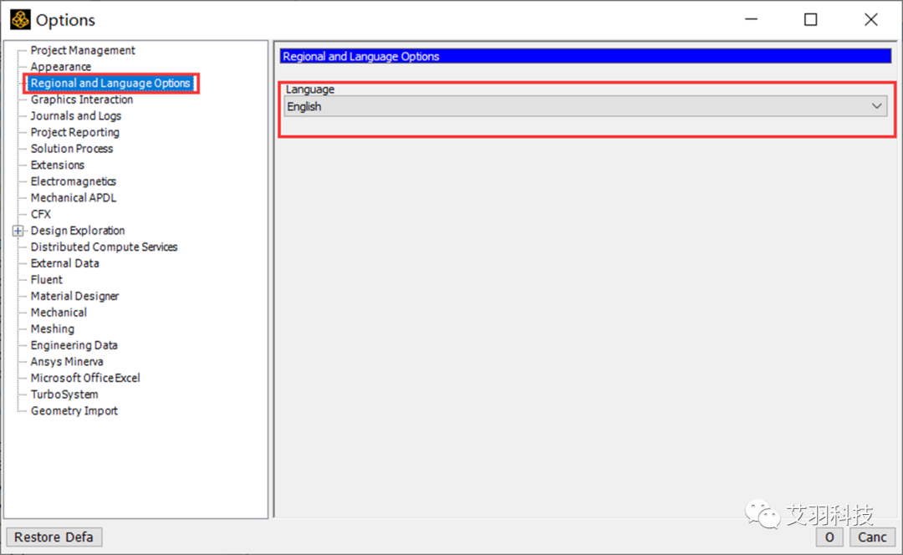The image size is (903, 555).
Task: Select Regional and Language Options tree item
Action: click(x=110, y=83)
